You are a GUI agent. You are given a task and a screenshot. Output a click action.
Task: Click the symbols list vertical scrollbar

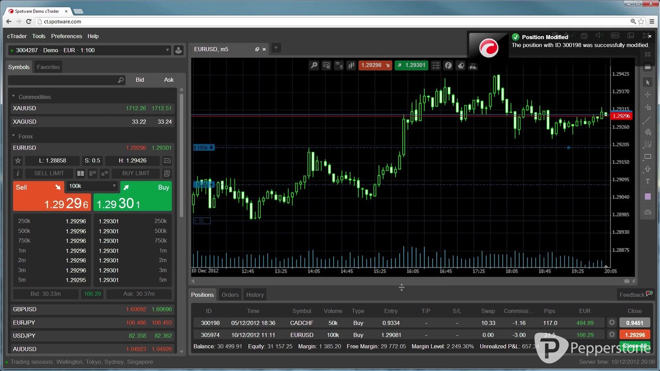click(181, 155)
